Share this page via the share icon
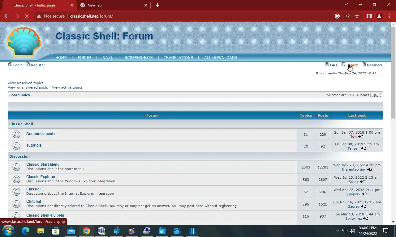The width and height of the screenshot is (396, 237). (347, 16)
